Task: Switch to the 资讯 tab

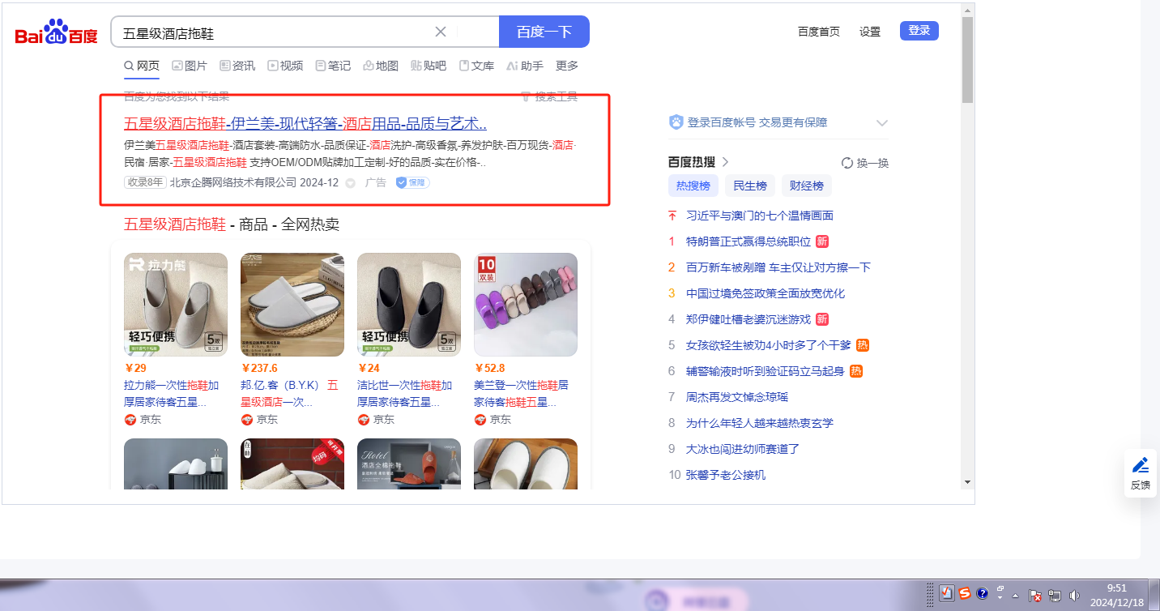Action: tap(237, 66)
